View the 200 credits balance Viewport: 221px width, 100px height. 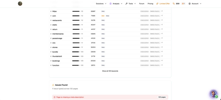coord(178,4)
